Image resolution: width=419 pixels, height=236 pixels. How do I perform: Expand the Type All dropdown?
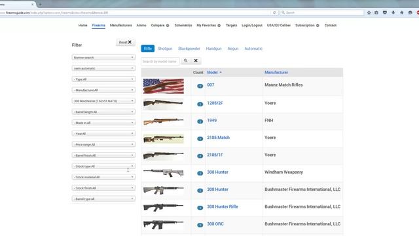tap(103, 79)
